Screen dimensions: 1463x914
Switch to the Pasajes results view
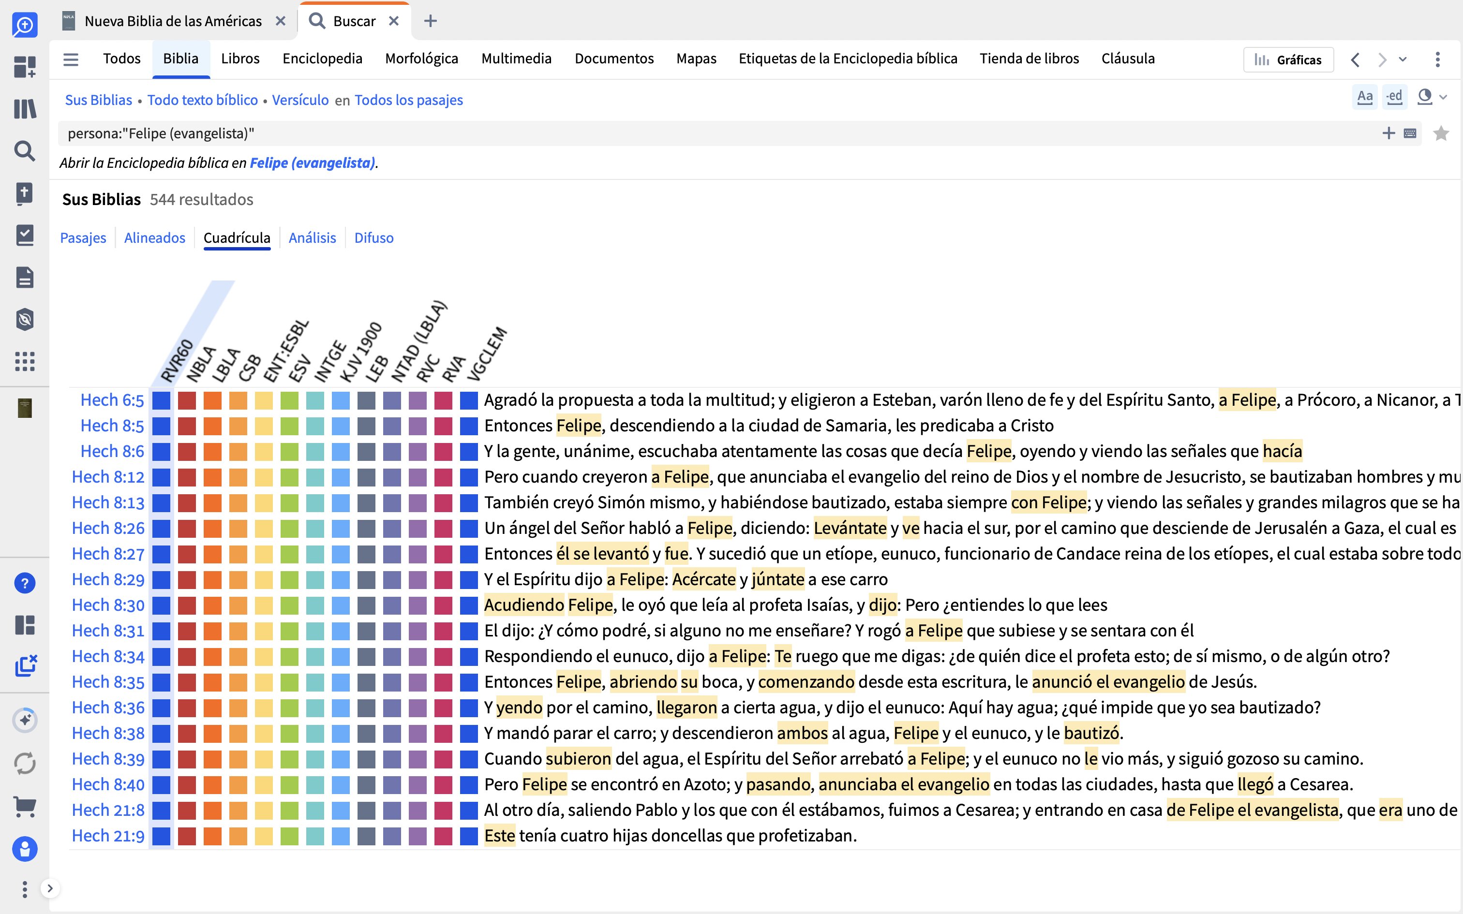tap(83, 237)
